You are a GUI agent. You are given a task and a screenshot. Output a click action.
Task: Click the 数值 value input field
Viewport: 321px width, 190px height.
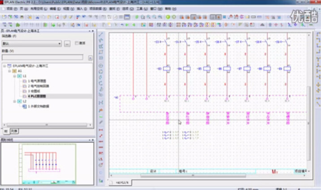43,57
